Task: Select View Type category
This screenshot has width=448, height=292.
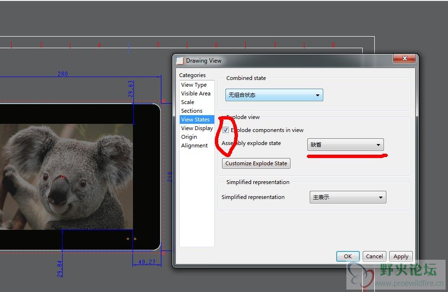Action: pos(194,85)
